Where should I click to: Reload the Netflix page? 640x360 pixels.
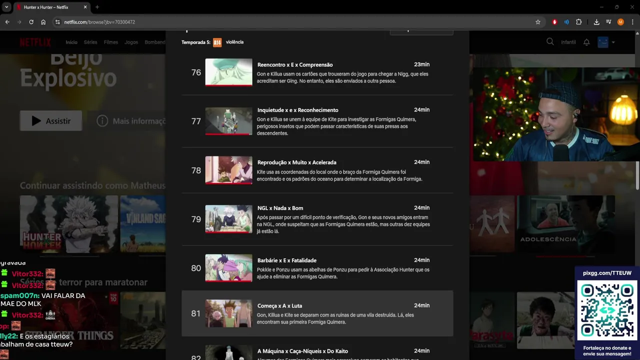click(x=31, y=22)
